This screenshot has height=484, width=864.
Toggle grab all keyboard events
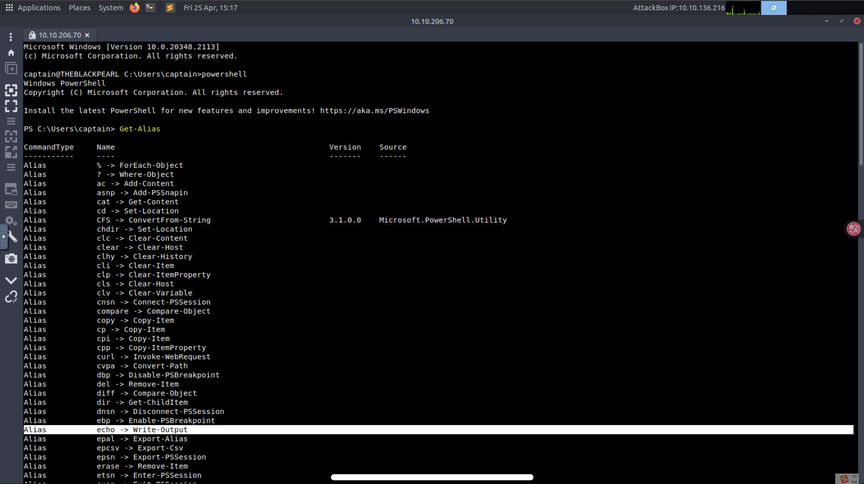click(x=11, y=205)
